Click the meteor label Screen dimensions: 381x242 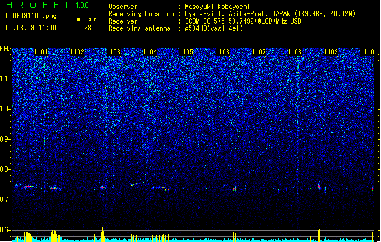(86, 19)
